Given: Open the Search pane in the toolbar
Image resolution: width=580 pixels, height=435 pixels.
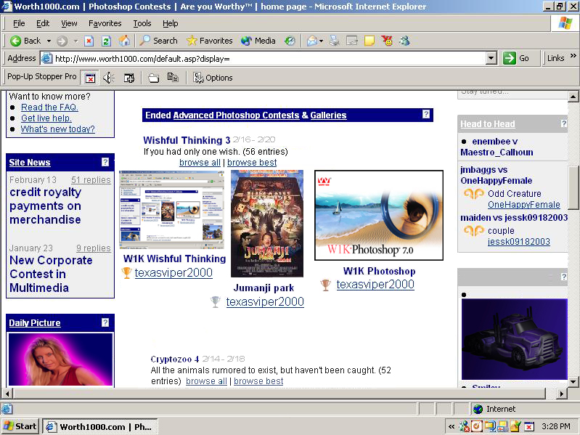Looking at the screenshot, I should click(x=159, y=41).
